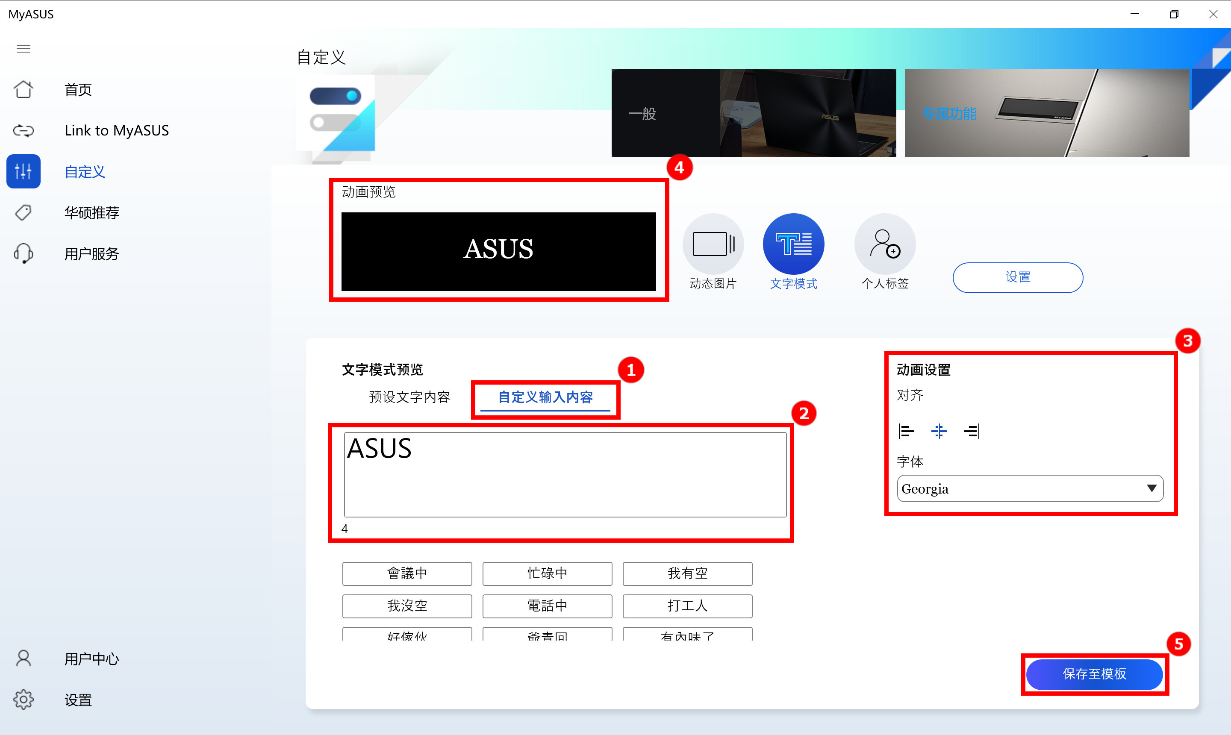Choose preset text 我有空

688,573
